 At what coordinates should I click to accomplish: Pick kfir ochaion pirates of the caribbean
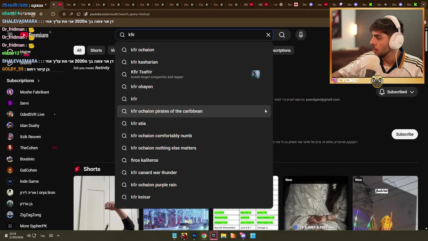194,111
